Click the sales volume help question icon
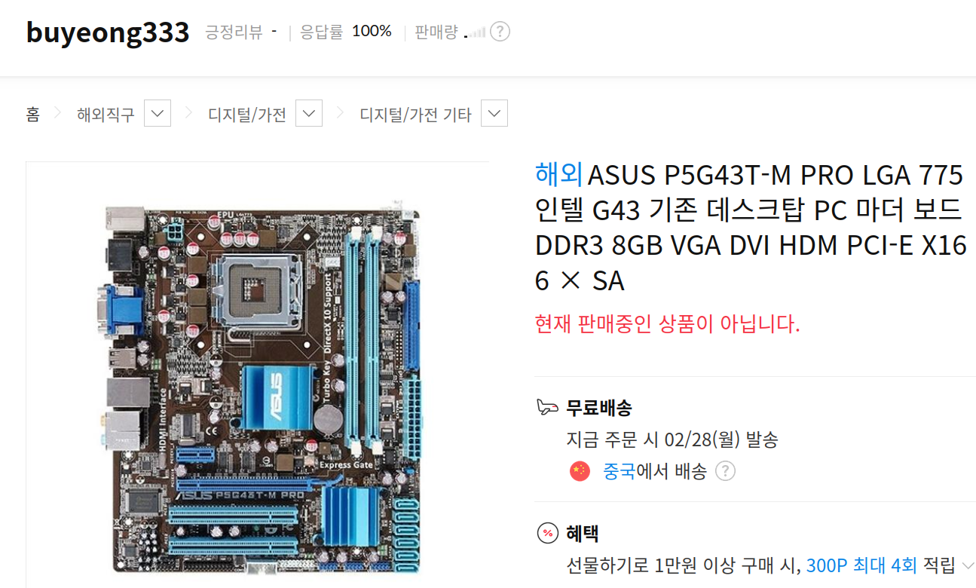 (500, 32)
